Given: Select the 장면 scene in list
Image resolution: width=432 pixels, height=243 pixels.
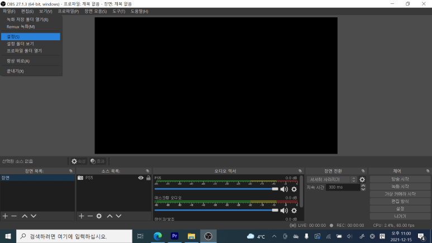Looking at the screenshot, I should [x=37, y=178].
